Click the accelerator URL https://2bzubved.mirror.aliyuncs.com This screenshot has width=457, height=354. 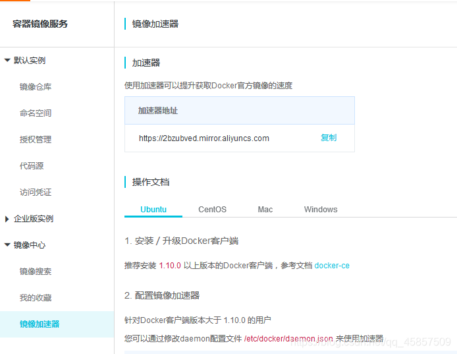204,138
